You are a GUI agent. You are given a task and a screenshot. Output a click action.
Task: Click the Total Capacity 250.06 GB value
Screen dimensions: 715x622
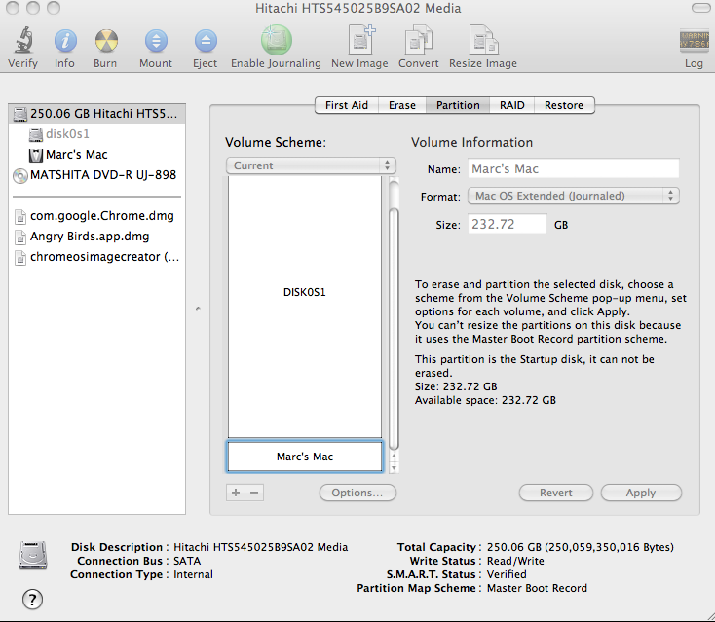pyautogui.click(x=580, y=547)
